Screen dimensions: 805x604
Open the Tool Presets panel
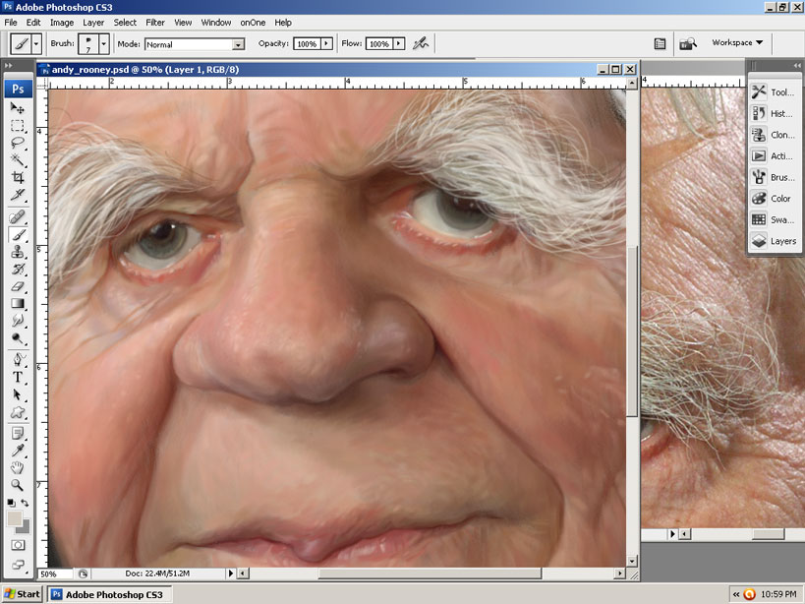[x=775, y=91]
